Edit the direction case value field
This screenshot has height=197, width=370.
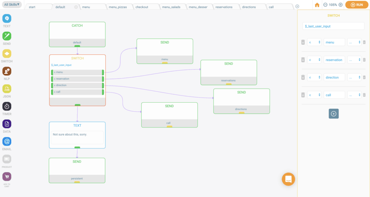pyautogui.click(x=334, y=77)
